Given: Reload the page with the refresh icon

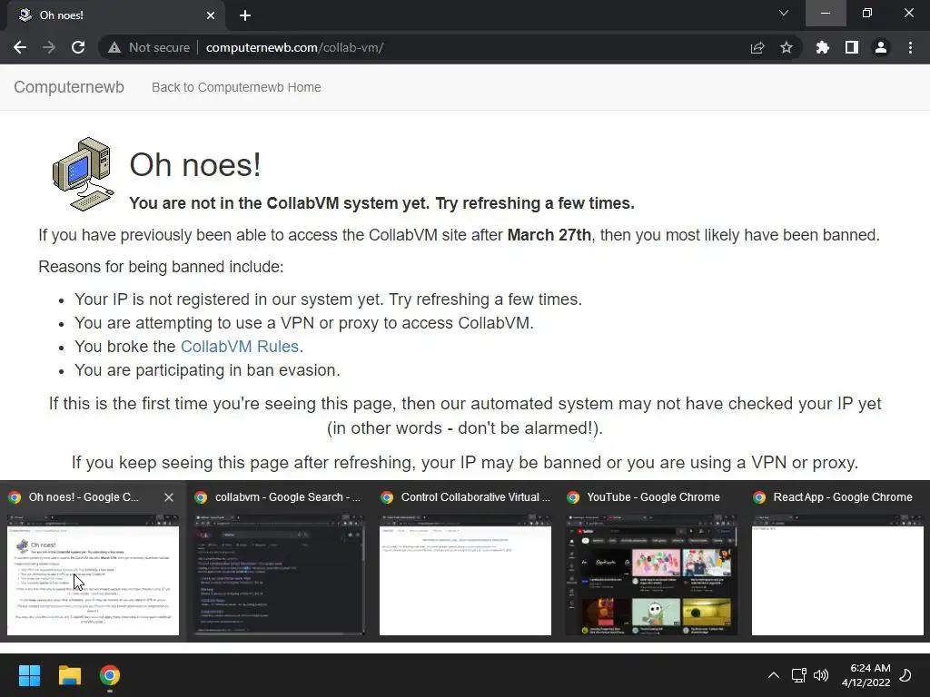Looking at the screenshot, I should (78, 47).
